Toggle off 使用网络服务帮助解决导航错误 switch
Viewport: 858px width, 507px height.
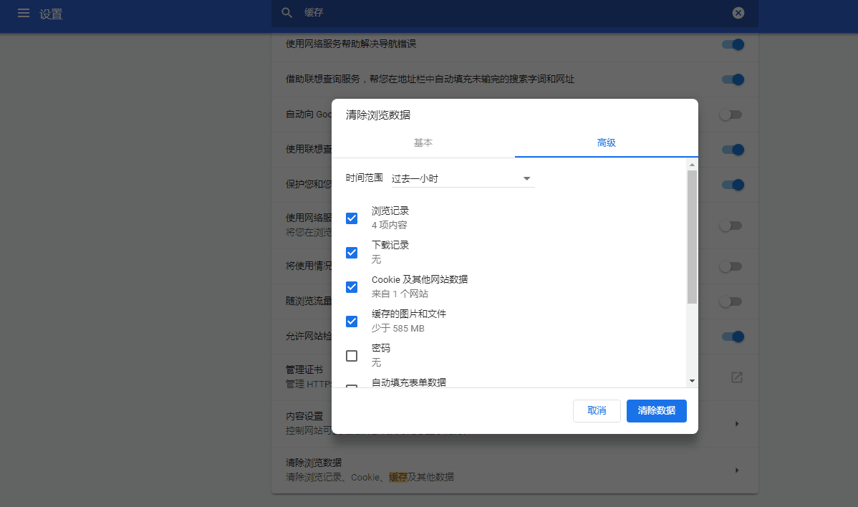(x=732, y=44)
